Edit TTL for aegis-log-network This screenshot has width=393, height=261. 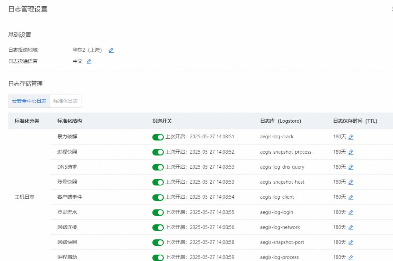click(351, 227)
